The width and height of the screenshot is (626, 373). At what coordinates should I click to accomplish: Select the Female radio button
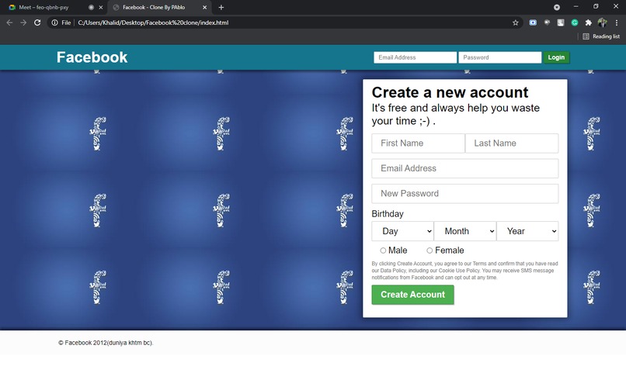click(430, 250)
